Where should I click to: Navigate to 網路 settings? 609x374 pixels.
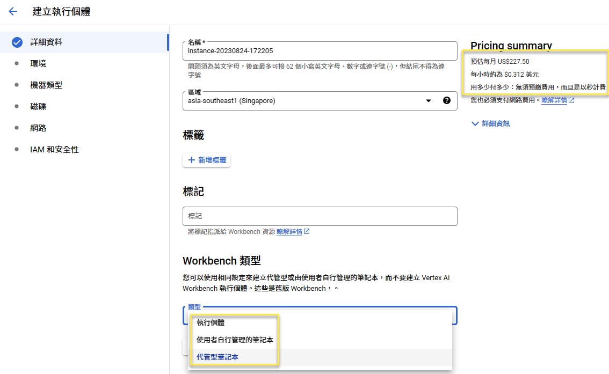(x=38, y=128)
